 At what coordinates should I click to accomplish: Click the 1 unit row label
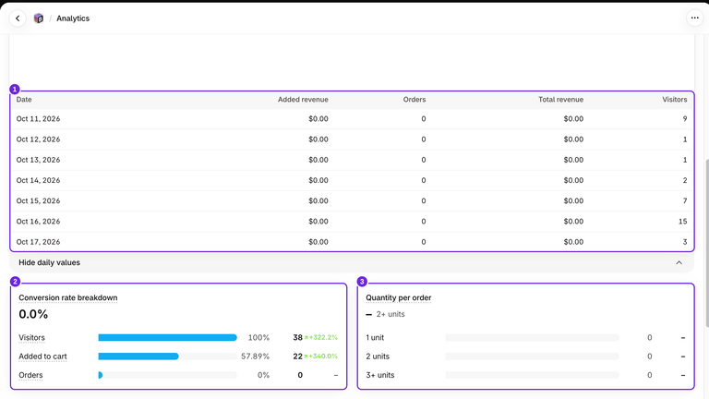(375, 337)
